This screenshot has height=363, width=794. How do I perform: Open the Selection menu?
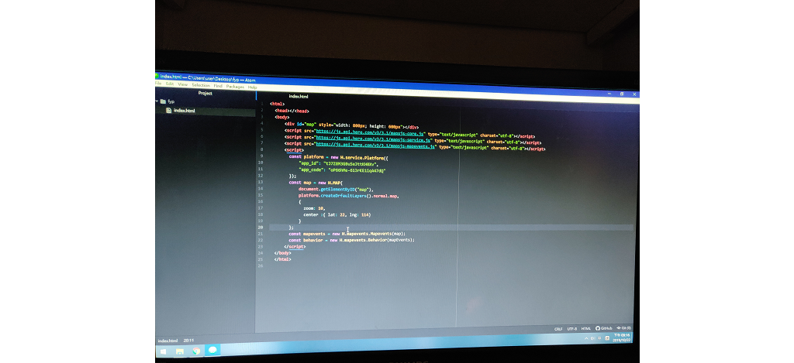click(x=201, y=85)
